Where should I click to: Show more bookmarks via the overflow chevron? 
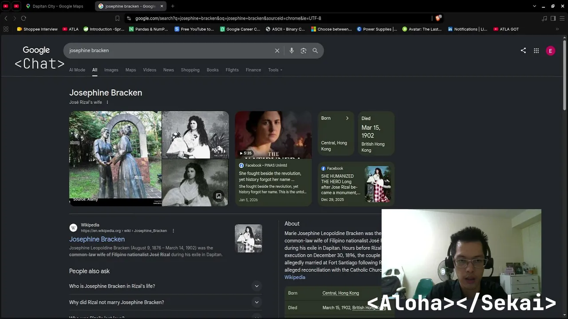coord(557,29)
